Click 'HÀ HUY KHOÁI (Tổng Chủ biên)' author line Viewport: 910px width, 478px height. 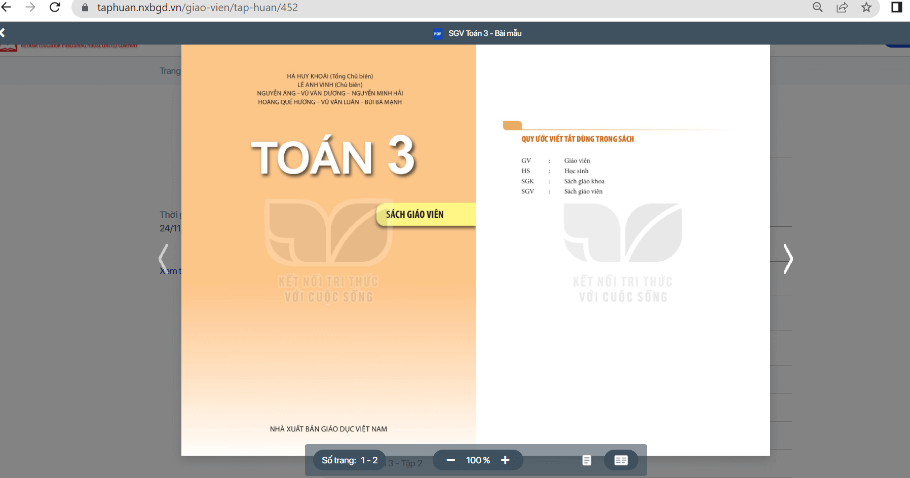click(330, 76)
